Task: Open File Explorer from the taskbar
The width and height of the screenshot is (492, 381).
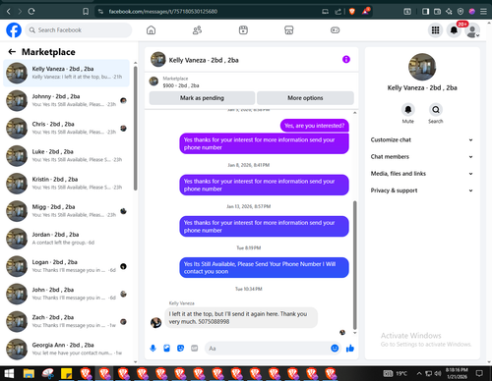Action: [x=29, y=373]
